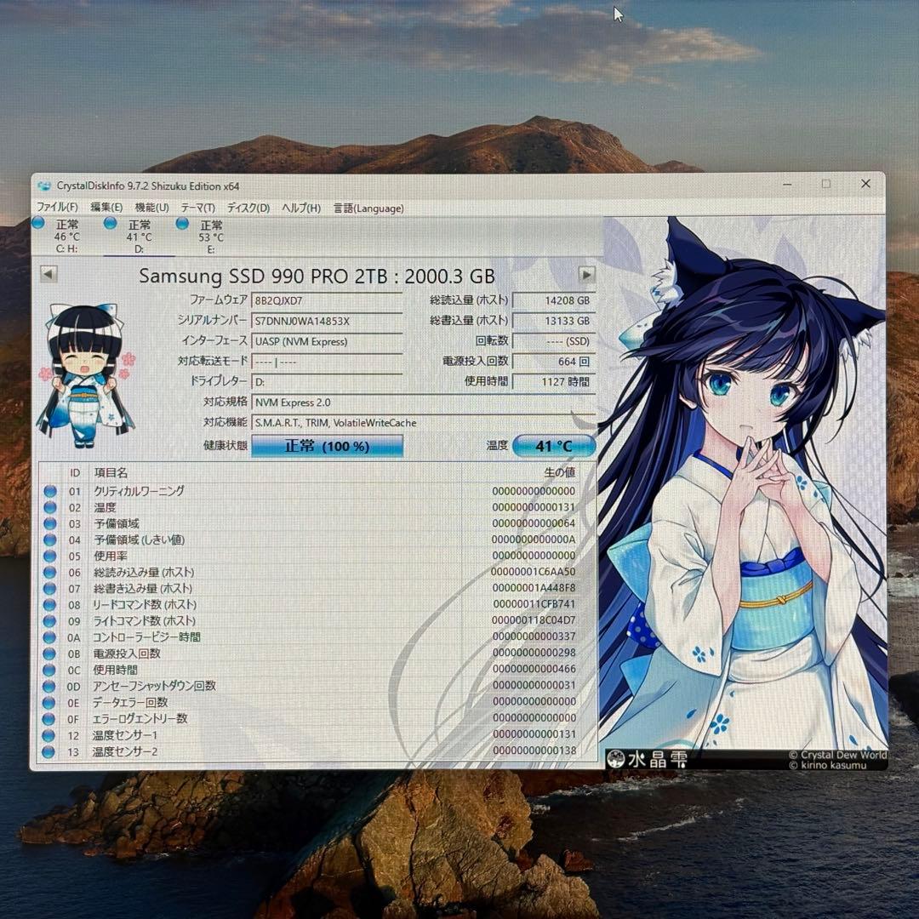
Task: Click status icon of row 0C 使用時間
Action: 50,670
